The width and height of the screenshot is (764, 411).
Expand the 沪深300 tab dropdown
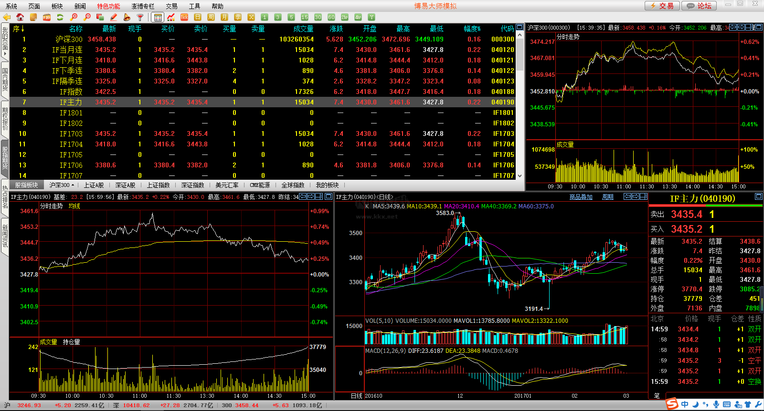[x=62, y=185]
